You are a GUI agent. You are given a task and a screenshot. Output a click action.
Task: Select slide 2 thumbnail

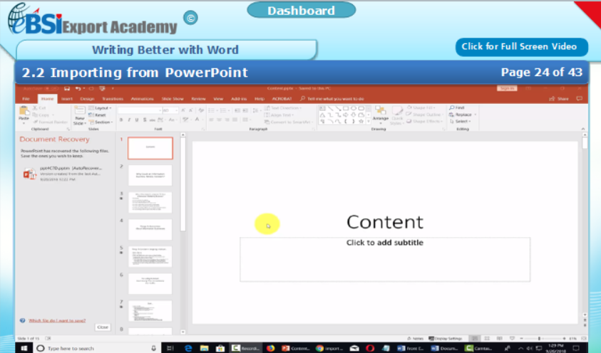(150, 176)
